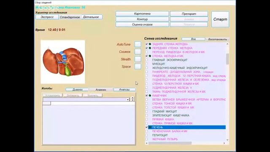Switch to the Анализы tab
This screenshot has height=152, width=270.
tap(124, 90)
